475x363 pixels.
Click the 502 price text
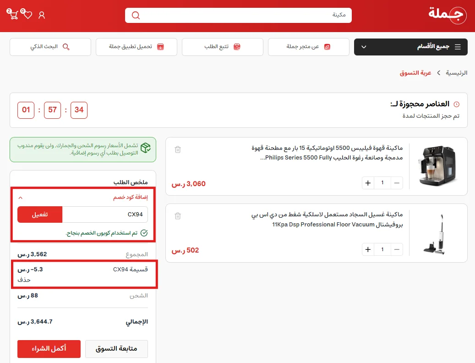pyautogui.click(x=185, y=250)
